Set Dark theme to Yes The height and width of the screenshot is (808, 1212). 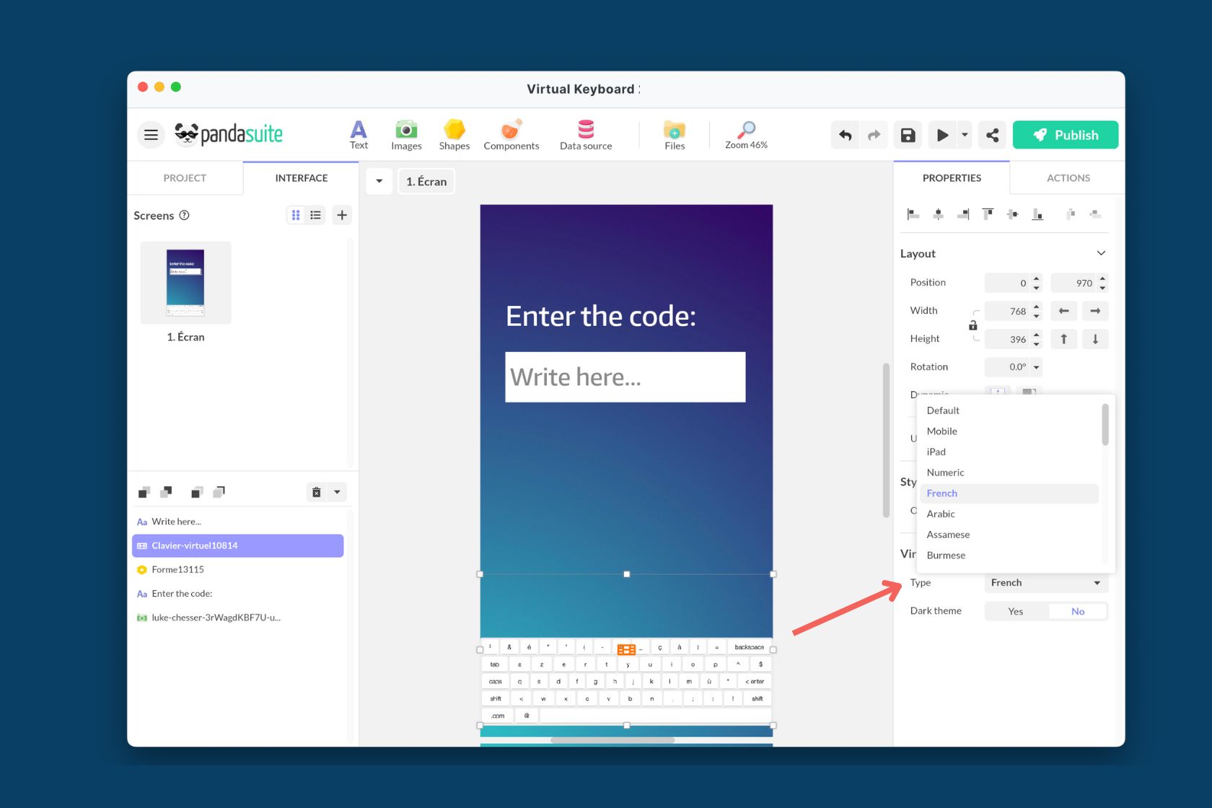(x=1015, y=611)
